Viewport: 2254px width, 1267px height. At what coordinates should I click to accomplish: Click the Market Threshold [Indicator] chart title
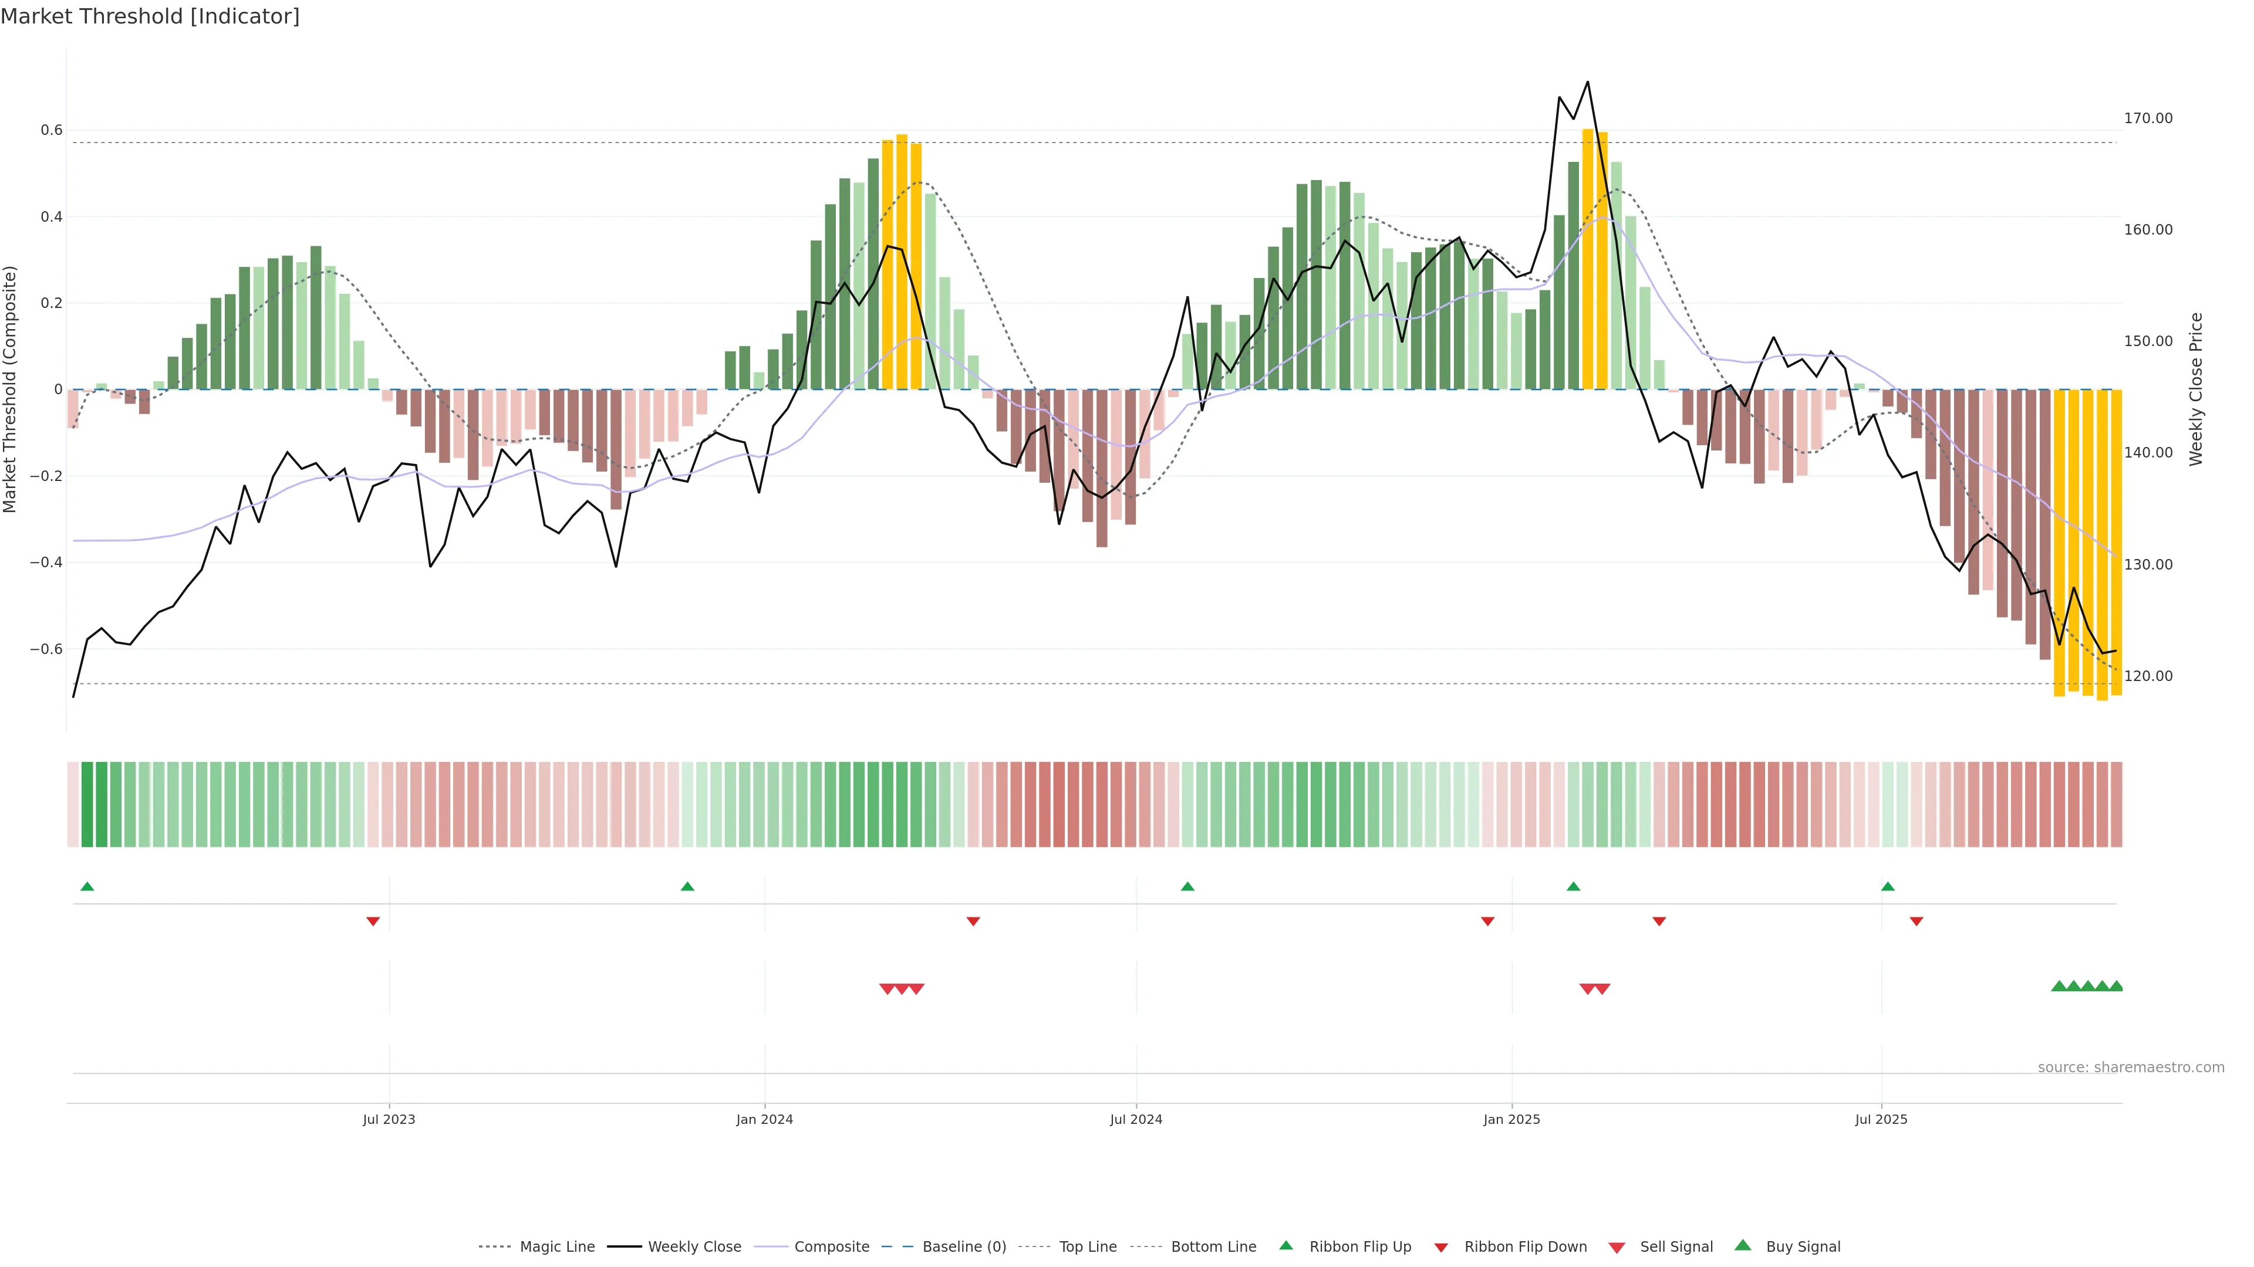150,16
